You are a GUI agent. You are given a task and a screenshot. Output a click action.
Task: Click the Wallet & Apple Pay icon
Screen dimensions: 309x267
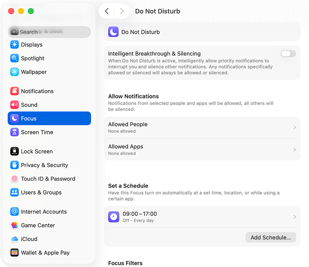[15, 252]
